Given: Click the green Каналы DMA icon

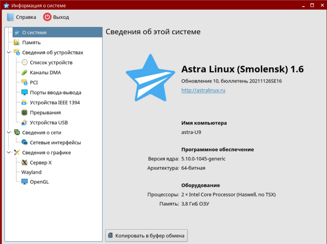Looking at the screenshot, I should click(x=25, y=73).
